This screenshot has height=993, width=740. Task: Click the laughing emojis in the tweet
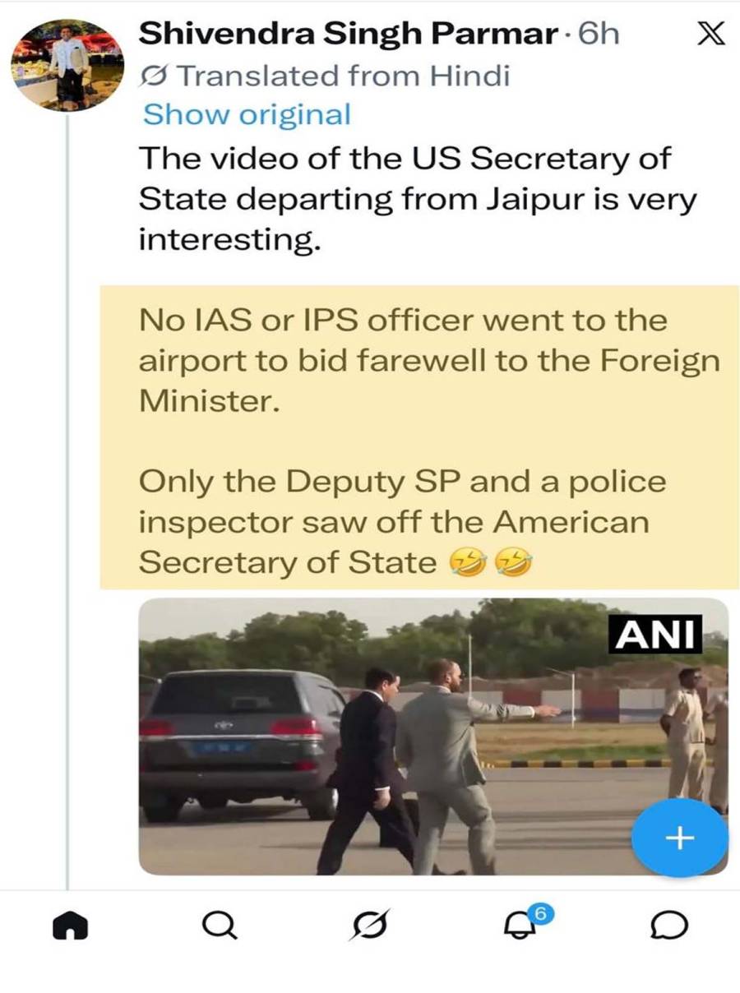tap(491, 564)
